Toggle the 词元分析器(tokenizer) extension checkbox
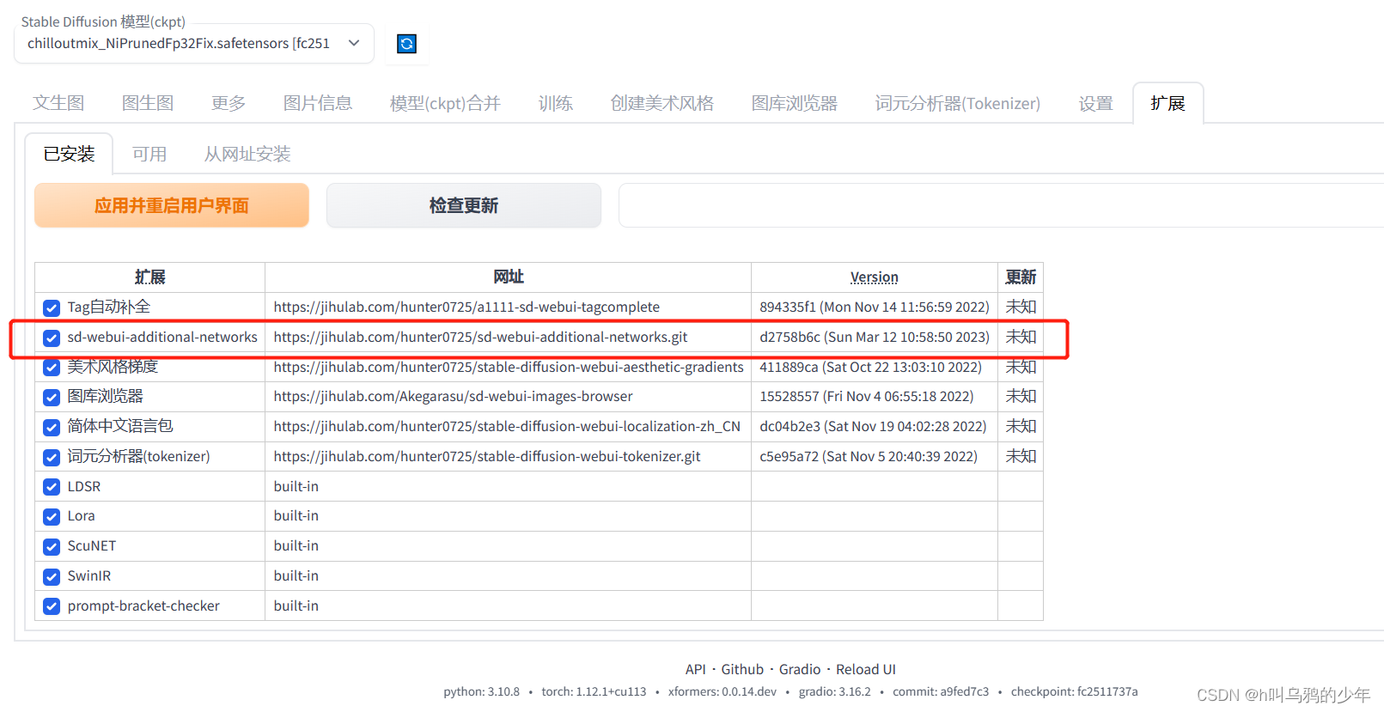The height and width of the screenshot is (712, 1384). coord(52,457)
